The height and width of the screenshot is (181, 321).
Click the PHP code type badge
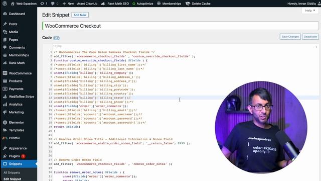[x=56, y=38]
